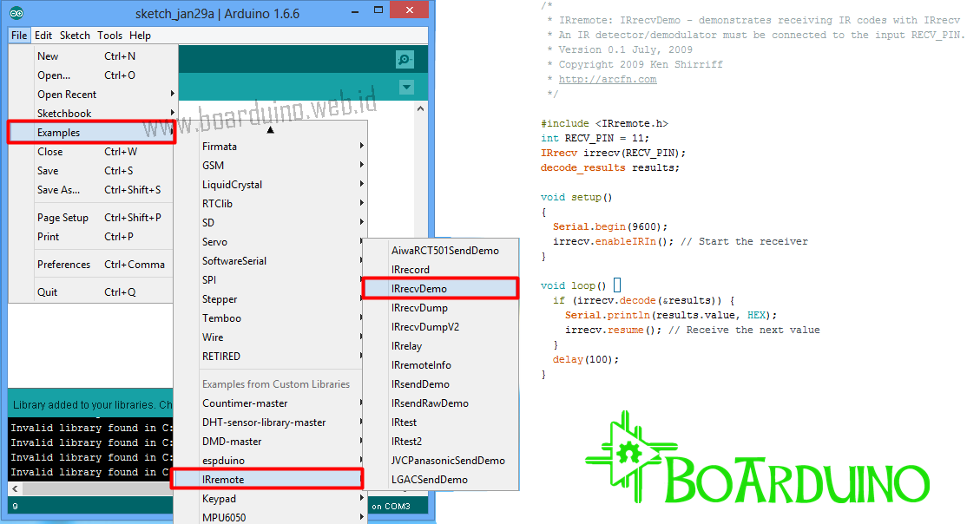Click the 'delay(100);' code line
Image resolution: width=967 pixels, height=524 pixels.
[x=585, y=359]
